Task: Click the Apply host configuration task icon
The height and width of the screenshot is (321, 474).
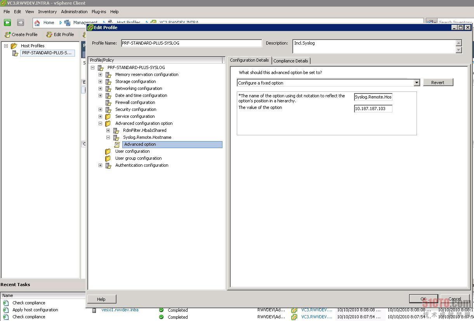Action: [x=6, y=310]
